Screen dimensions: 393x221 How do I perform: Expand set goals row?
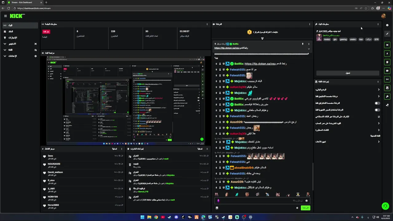click(x=348, y=142)
